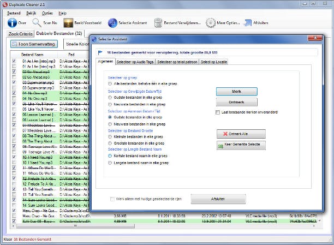Open Meer Opties gear icon
The width and height of the screenshot is (334, 245).
point(211,23)
